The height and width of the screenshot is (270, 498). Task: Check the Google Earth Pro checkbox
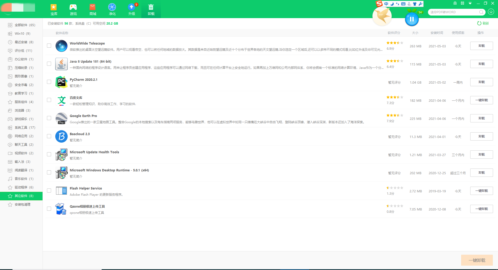click(x=49, y=118)
